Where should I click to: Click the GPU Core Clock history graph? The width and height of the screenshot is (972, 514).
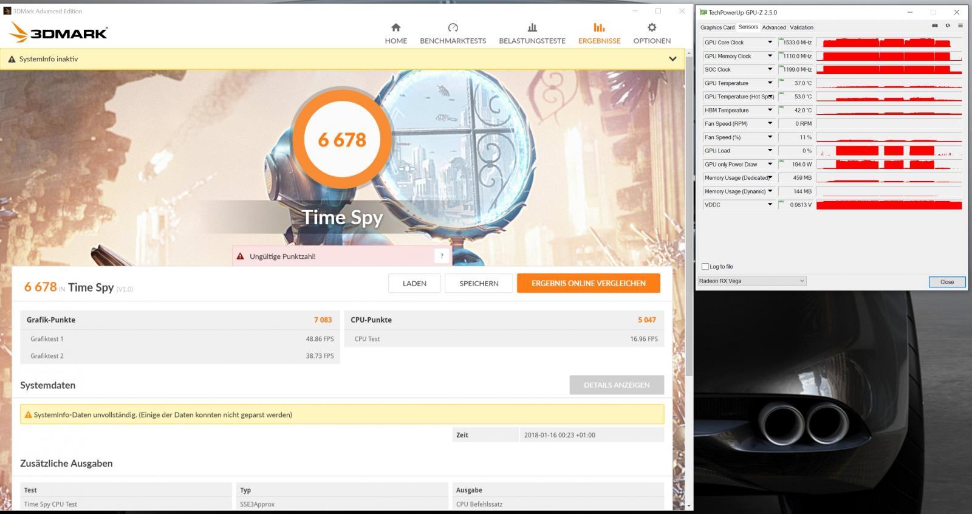(889, 43)
